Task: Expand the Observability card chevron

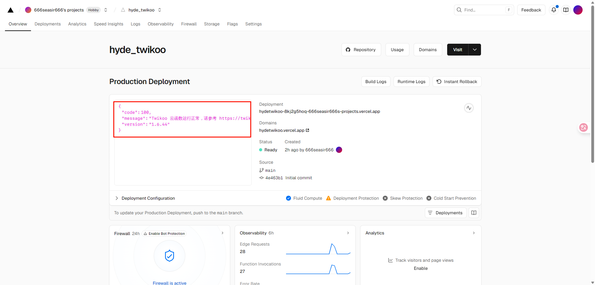Action: (x=348, y=233)
